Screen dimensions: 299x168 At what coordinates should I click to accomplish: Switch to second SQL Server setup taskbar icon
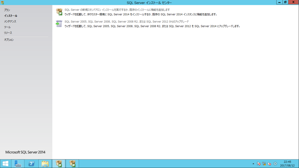click(72, 164)
